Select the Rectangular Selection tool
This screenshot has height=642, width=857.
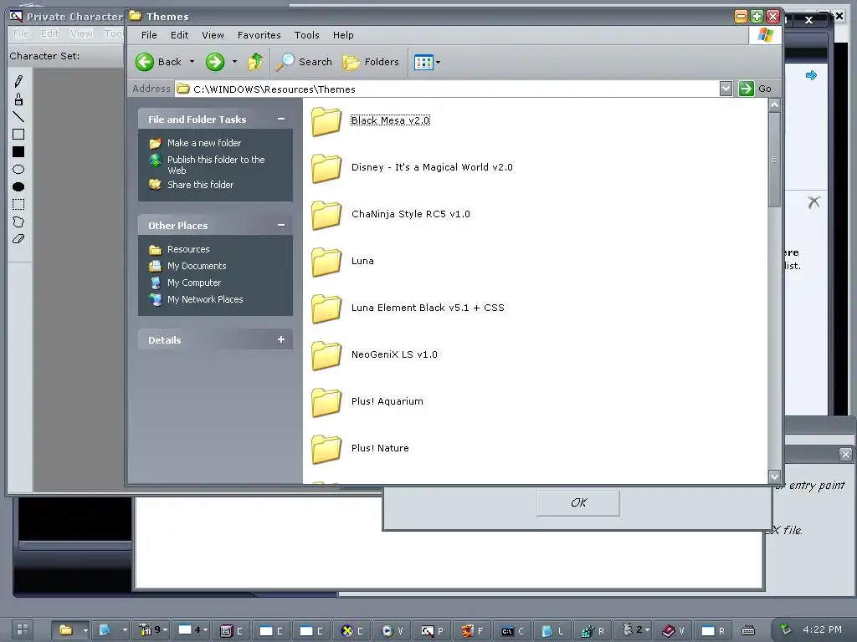[x=18, y=204]
